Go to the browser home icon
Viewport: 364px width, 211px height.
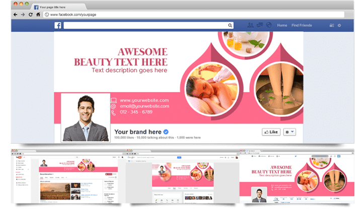click(x=38, y=15)
